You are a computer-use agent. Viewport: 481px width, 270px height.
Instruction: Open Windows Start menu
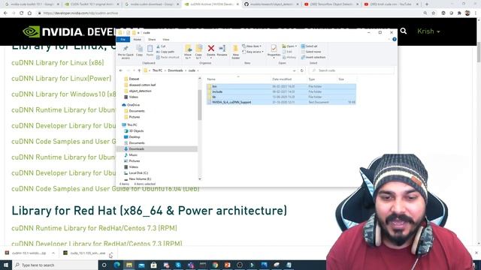point(6,265)
